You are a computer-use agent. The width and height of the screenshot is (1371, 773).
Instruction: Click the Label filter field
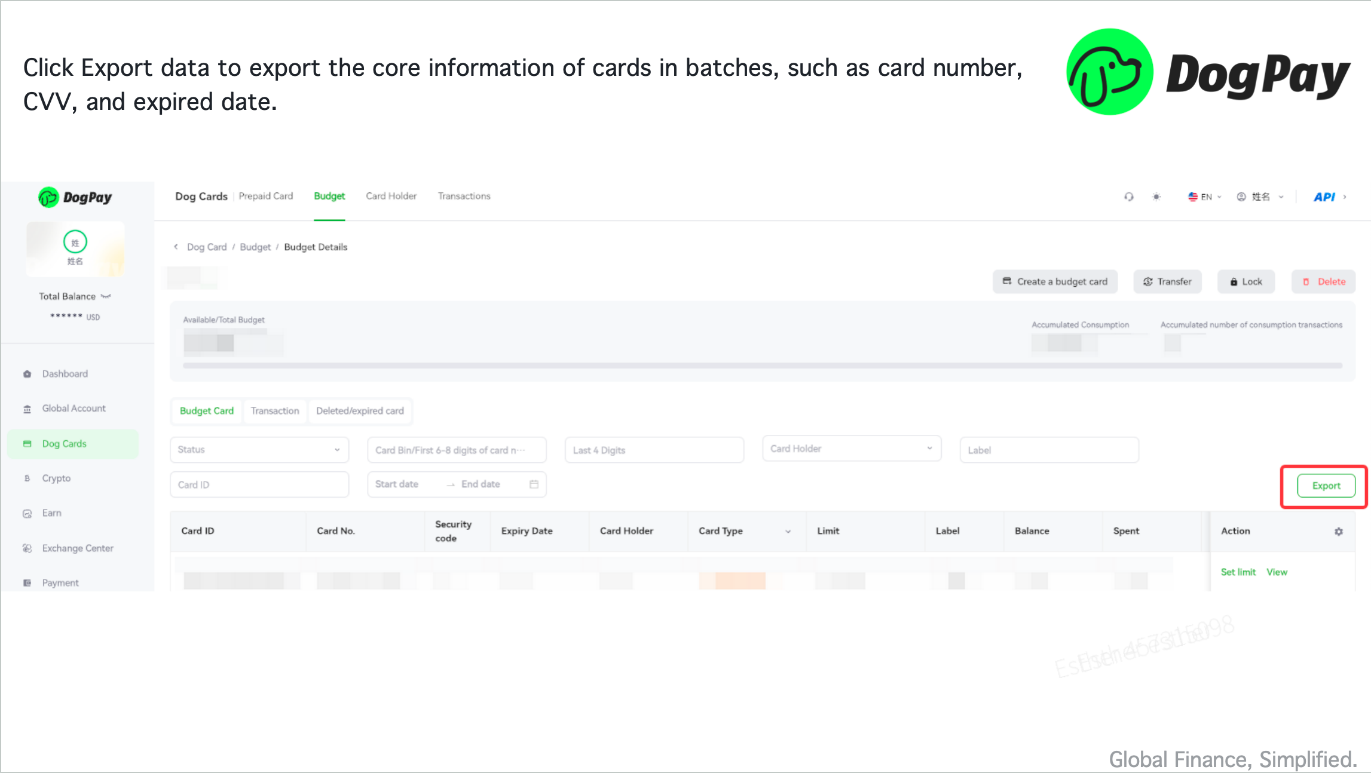click(1049, 450)
